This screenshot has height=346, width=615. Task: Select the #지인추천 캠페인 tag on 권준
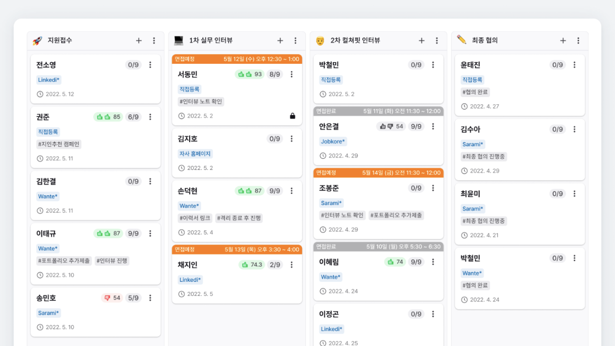click(59, 144)
